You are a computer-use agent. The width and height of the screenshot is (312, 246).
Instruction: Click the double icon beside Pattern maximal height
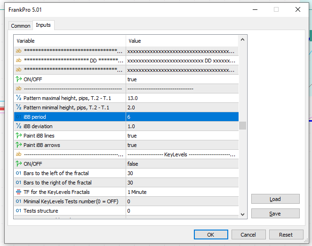coord(19,98)
